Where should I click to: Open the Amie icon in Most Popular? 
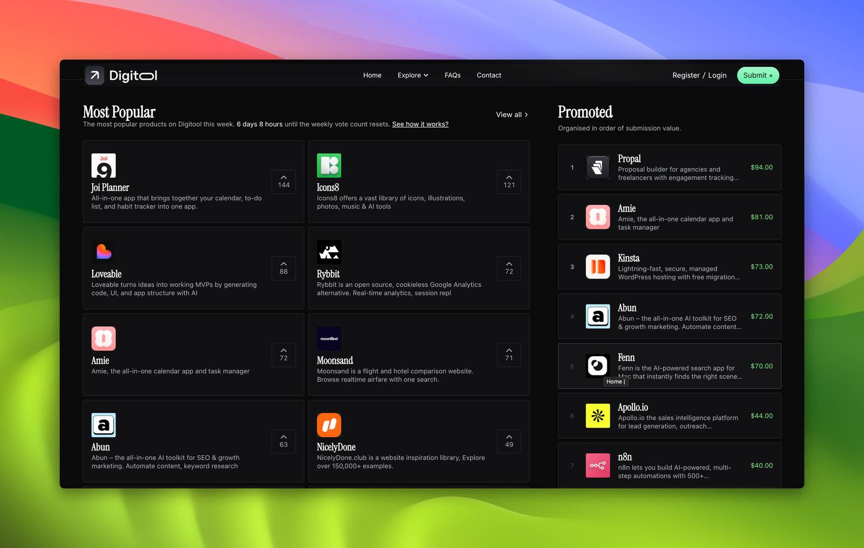tap(103, 338)
